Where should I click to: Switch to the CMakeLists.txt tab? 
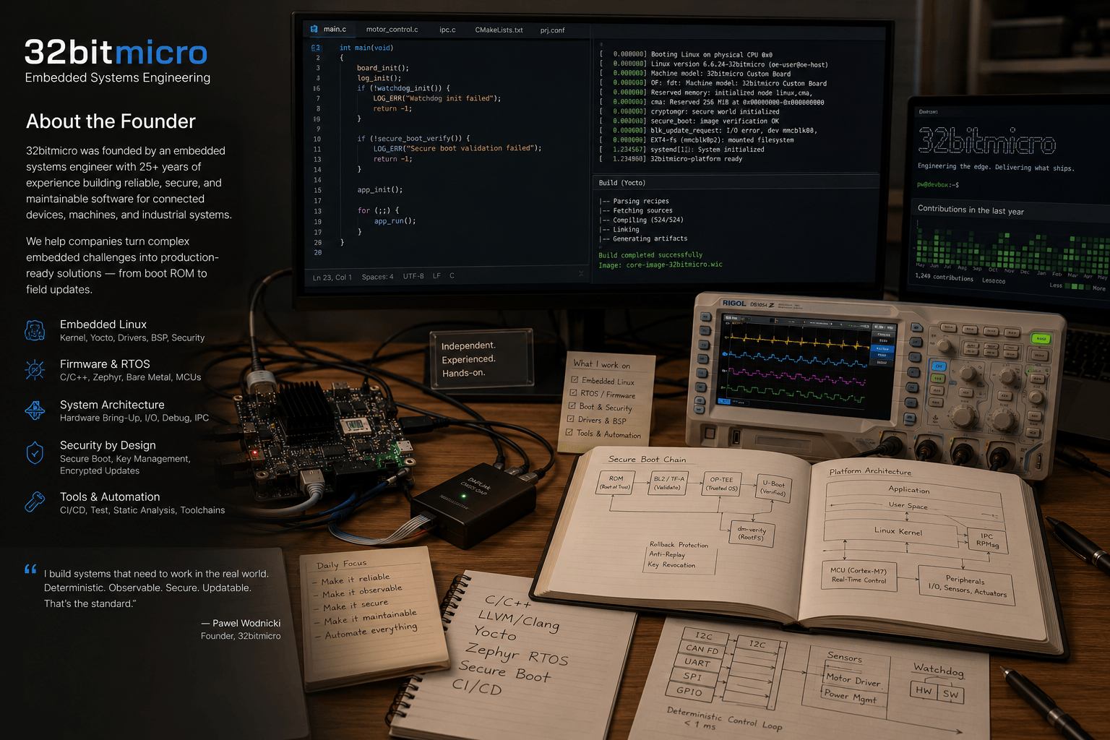[499, 30]
